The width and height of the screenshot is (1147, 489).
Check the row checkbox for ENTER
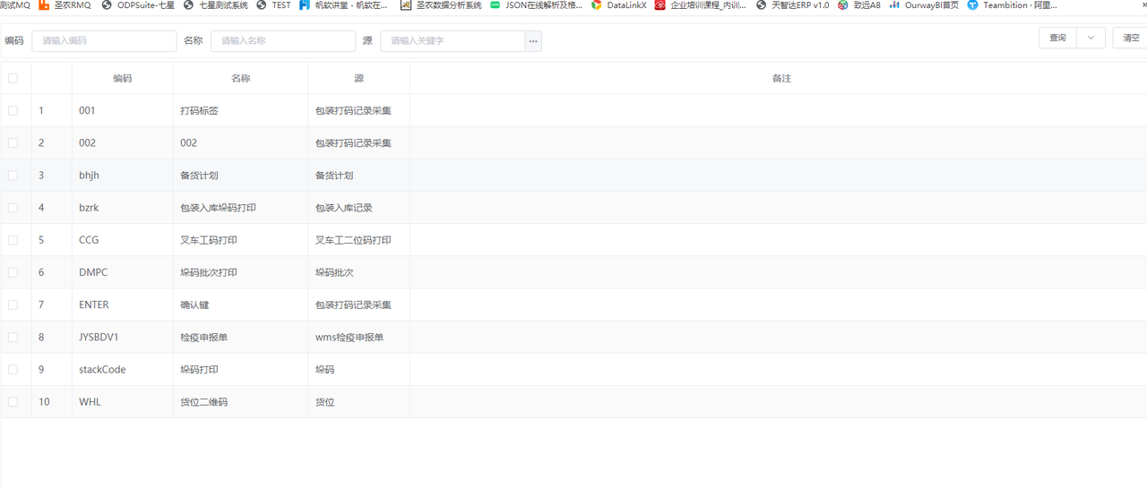[x=13, y=305]
